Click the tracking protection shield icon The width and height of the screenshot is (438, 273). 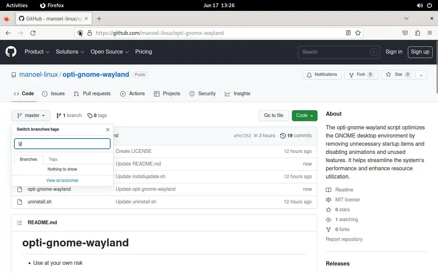click(80, 33)
